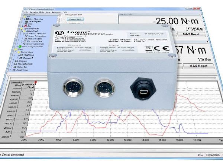Toggle the Navigation Bar checkbox
The height and width of the screenshot is (166, 223).
tap(16, 64)
